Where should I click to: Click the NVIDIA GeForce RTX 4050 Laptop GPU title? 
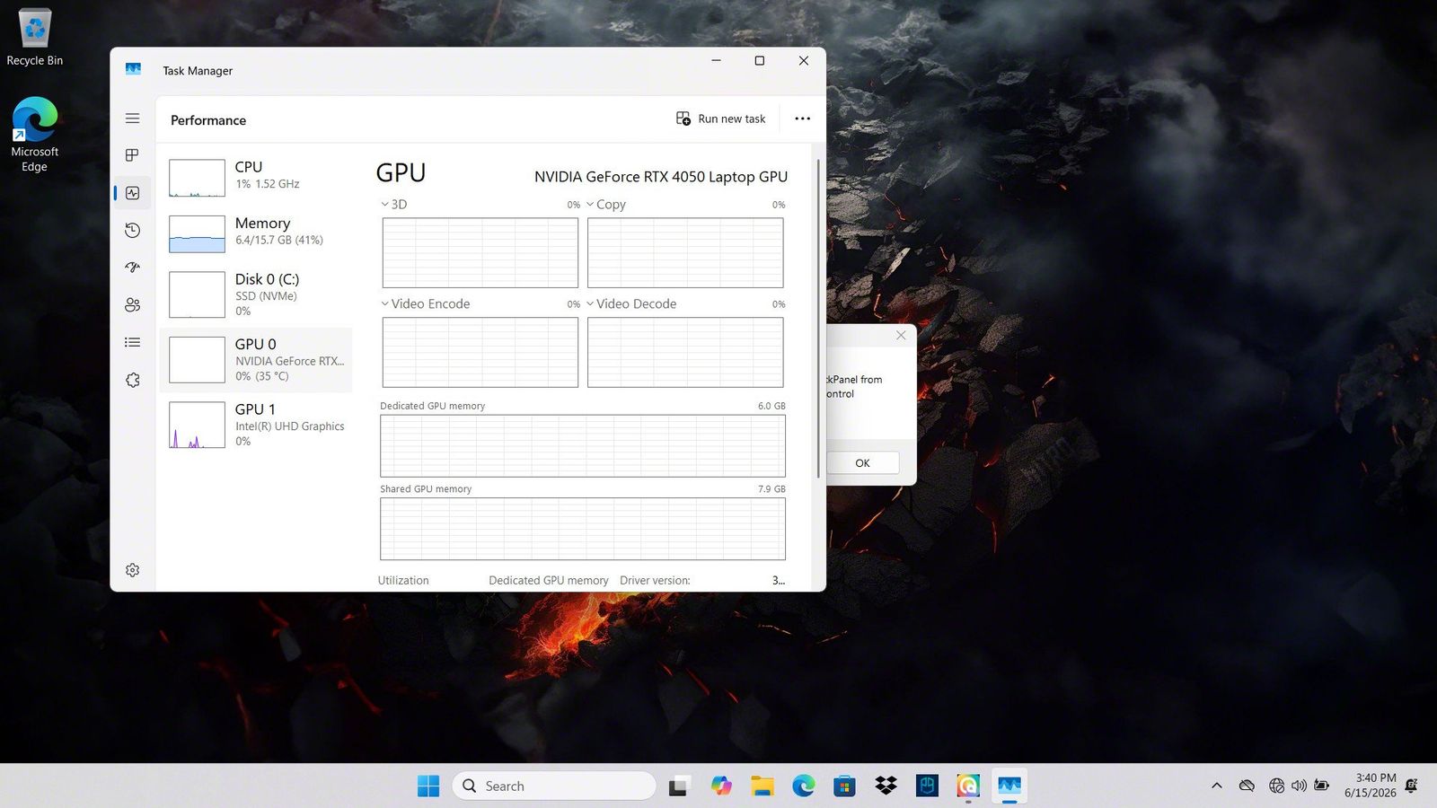[x=661, y=177]
